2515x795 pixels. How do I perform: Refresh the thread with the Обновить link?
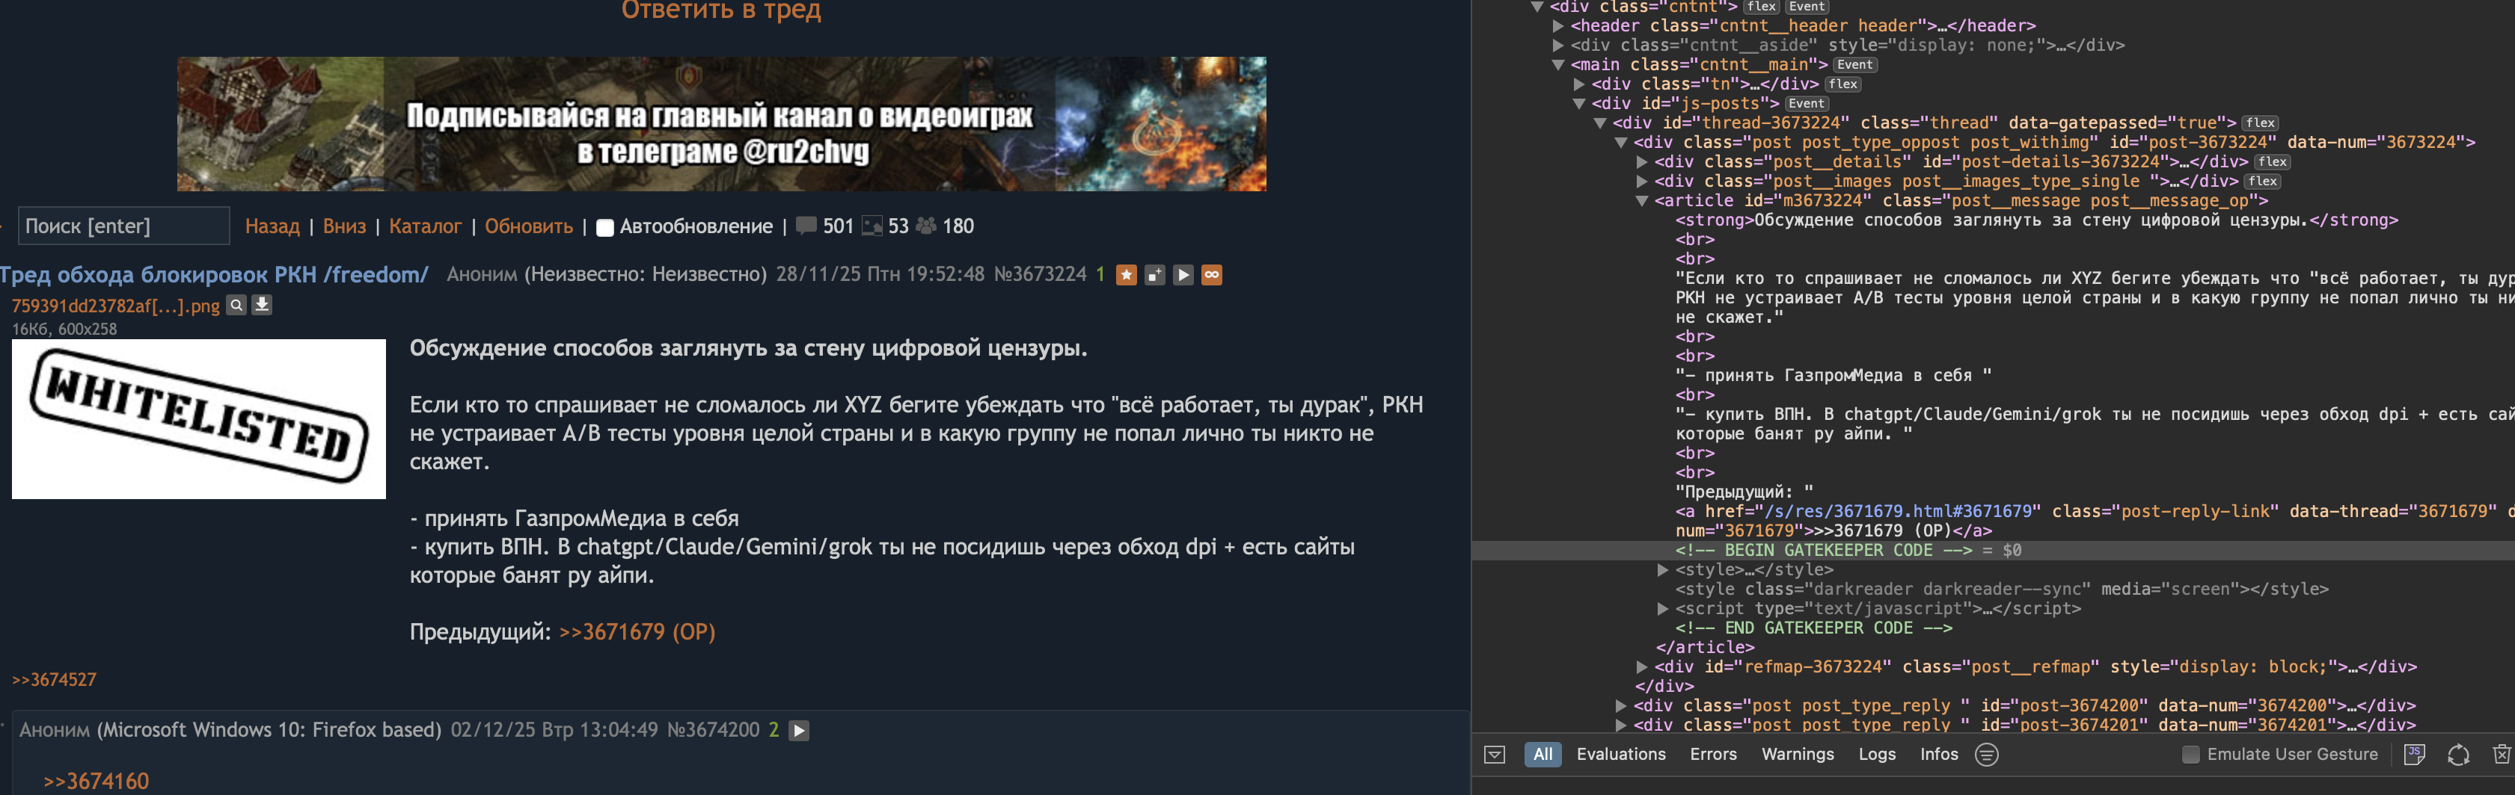[x=529, y=226]
